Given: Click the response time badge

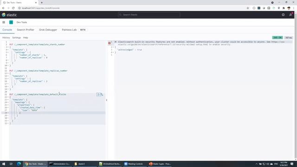Looking at the screenshot, I should coord(289,38).
